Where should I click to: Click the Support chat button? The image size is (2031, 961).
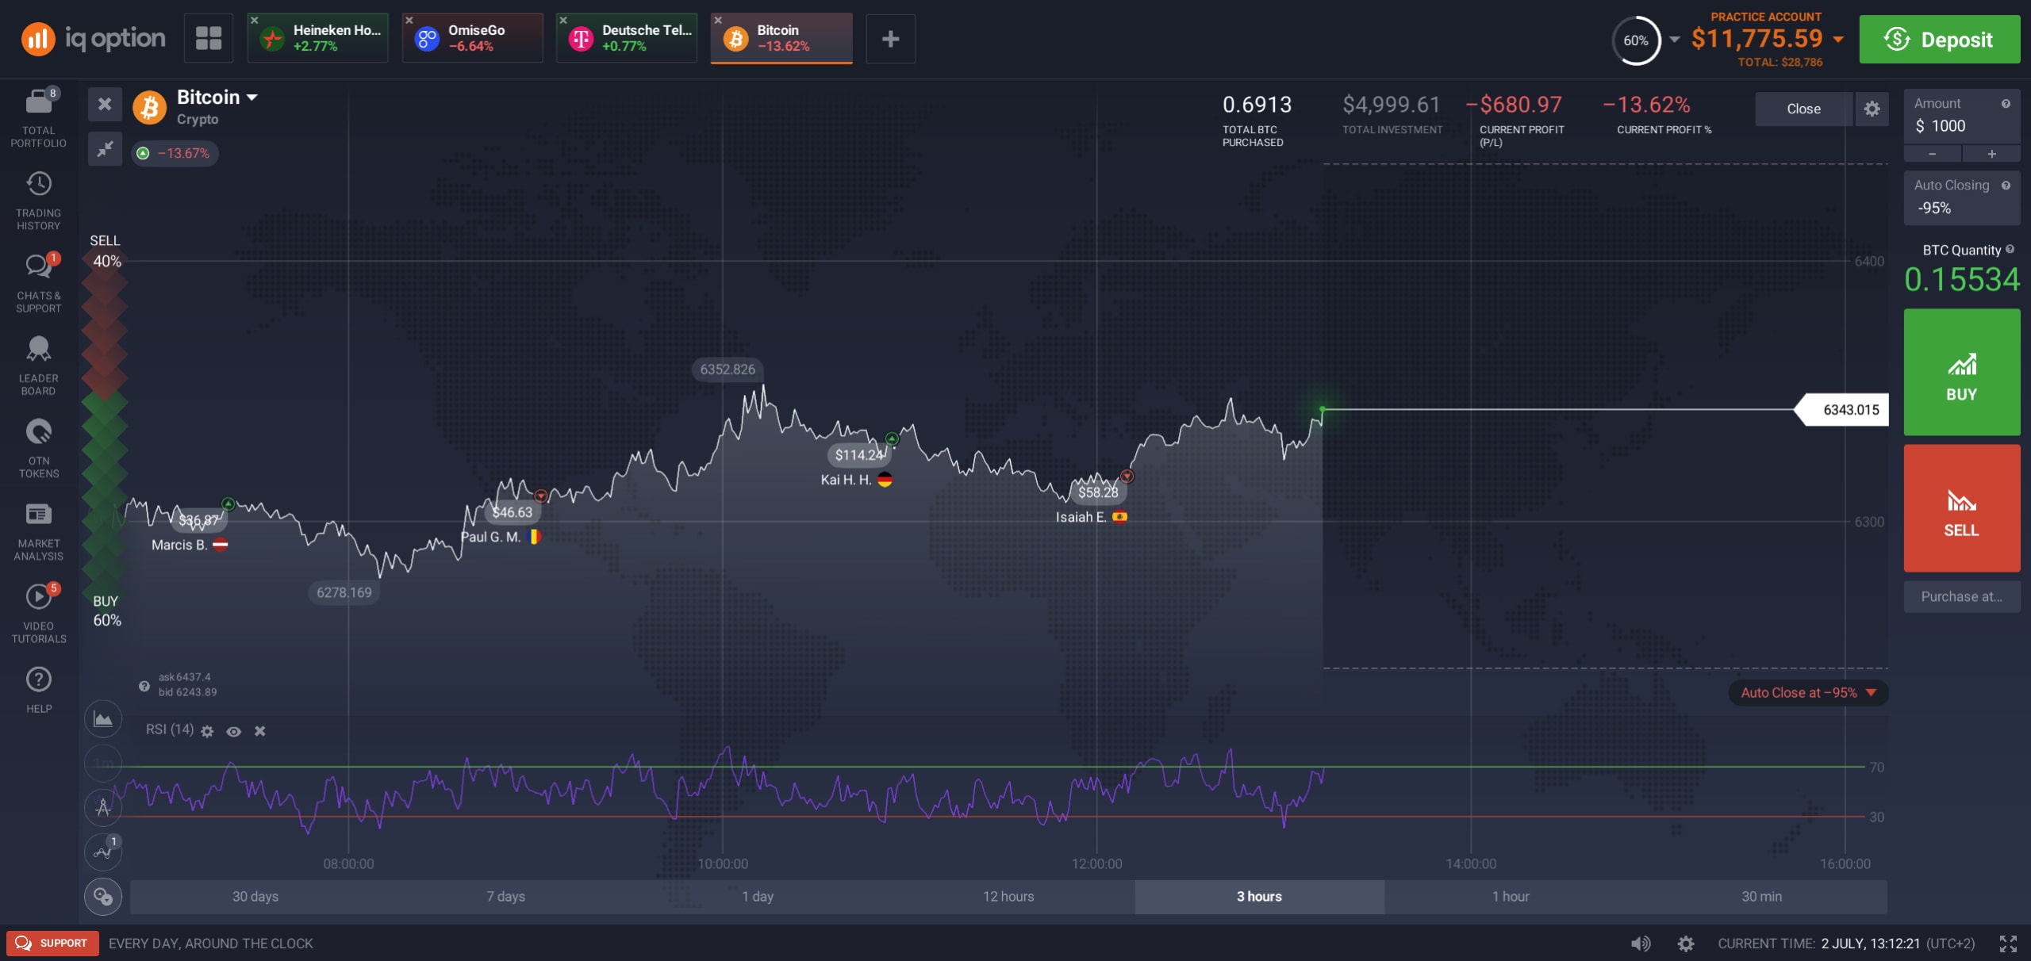pos(52,944)
